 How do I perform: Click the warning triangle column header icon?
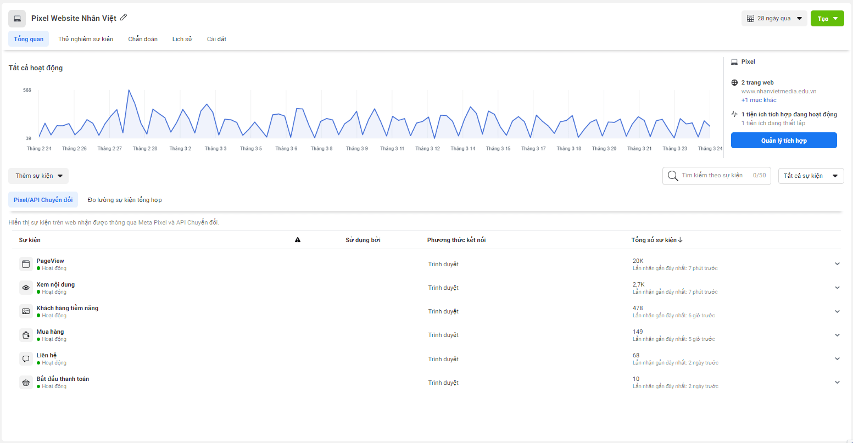(298, 240)
